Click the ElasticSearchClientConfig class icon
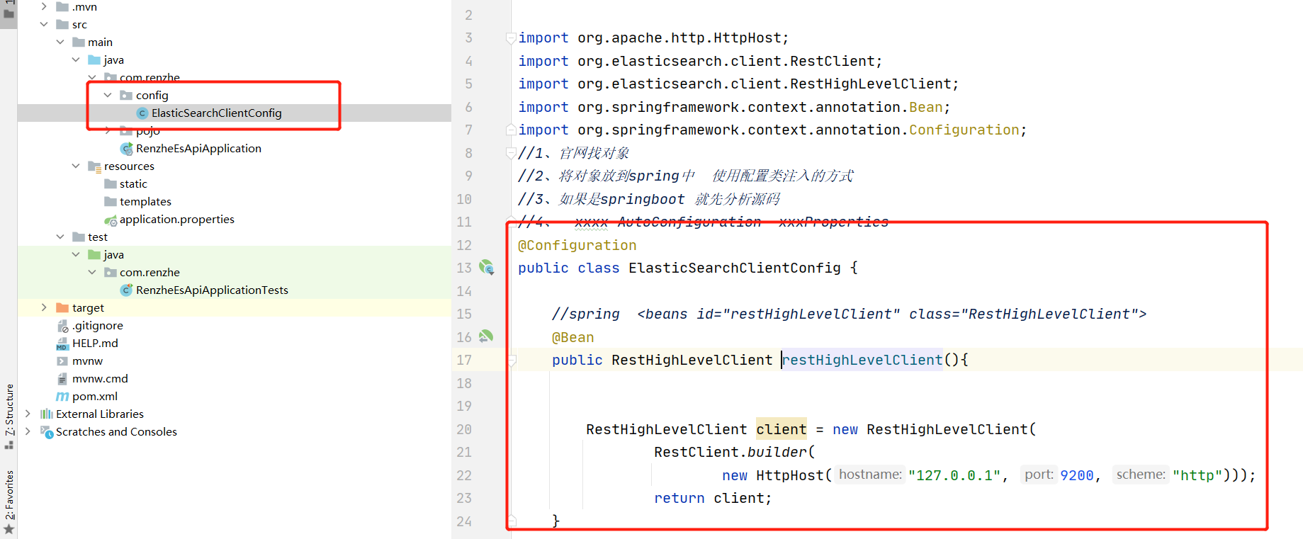 coord(142,113)
